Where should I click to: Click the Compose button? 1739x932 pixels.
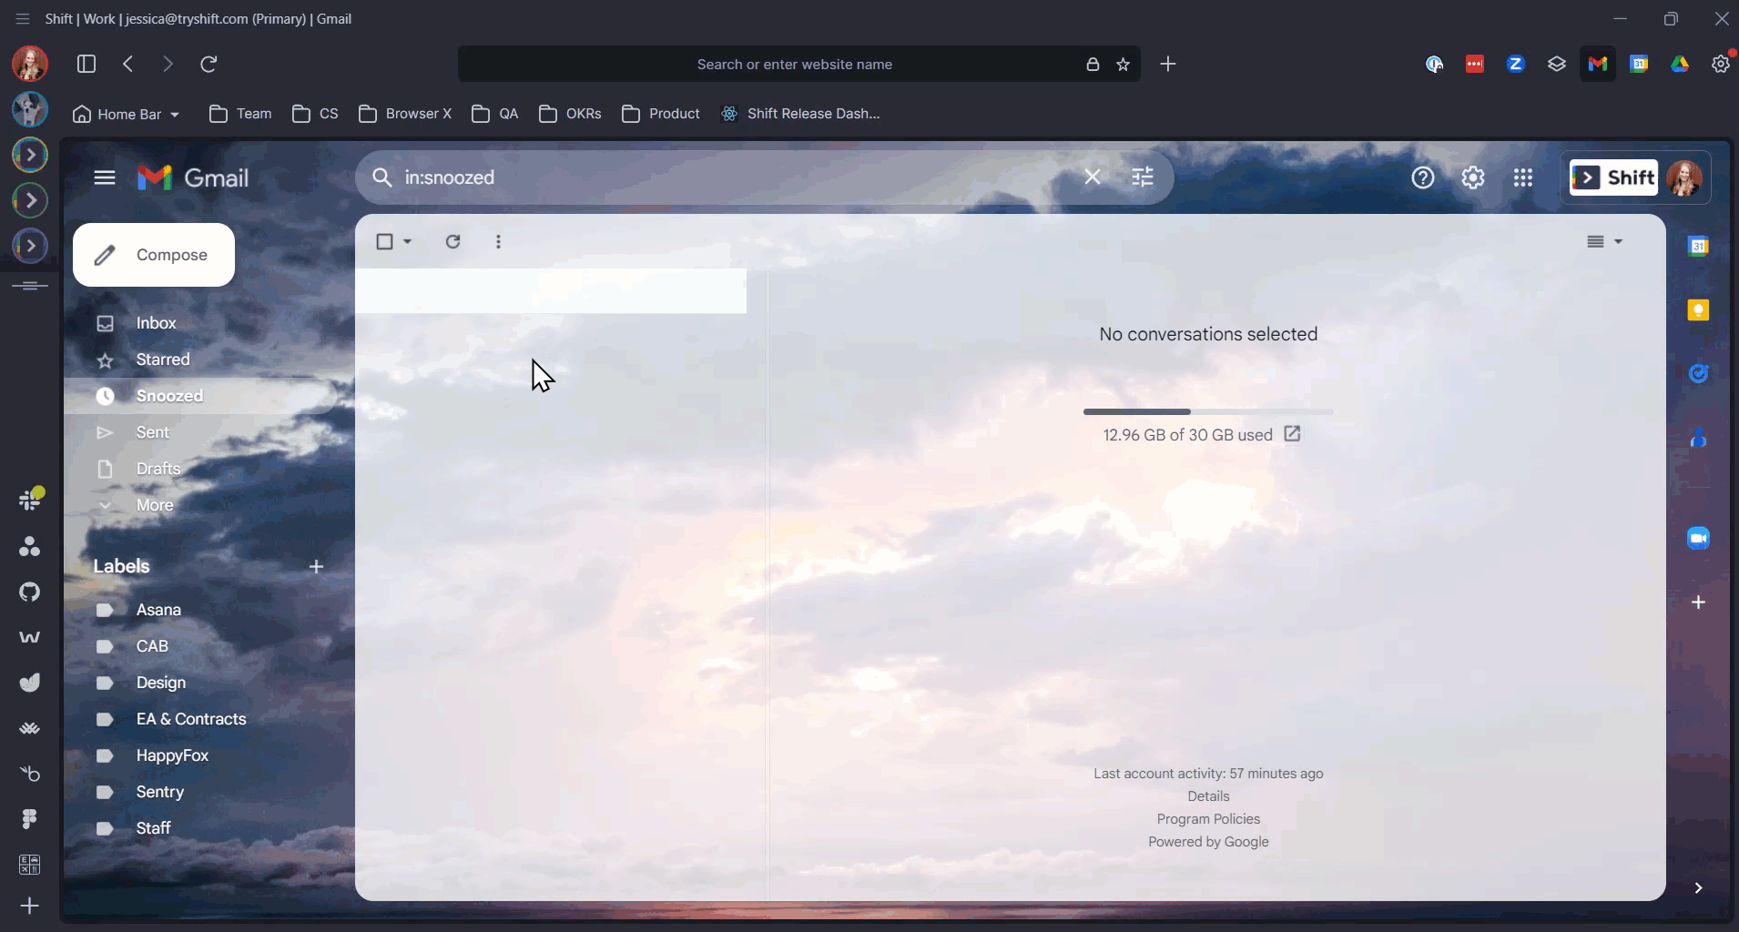click(154, 255)
